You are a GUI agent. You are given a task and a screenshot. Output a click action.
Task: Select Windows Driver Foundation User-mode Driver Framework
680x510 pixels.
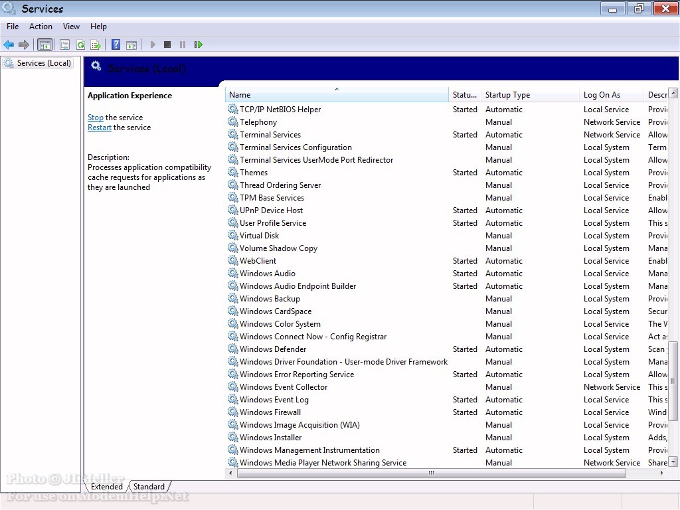point(447,362)
